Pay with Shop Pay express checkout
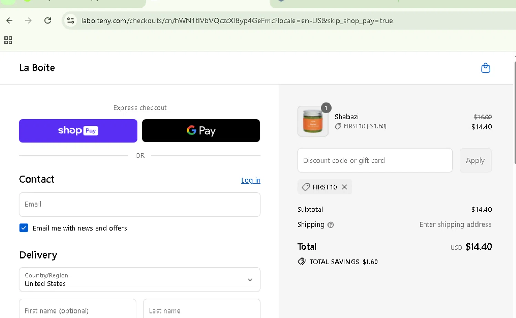The image size is (516, 318). coord(78,131)
